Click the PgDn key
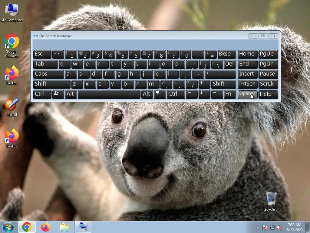Image resolution: width=310 pixels, height=233 pixels. [268, 64]
